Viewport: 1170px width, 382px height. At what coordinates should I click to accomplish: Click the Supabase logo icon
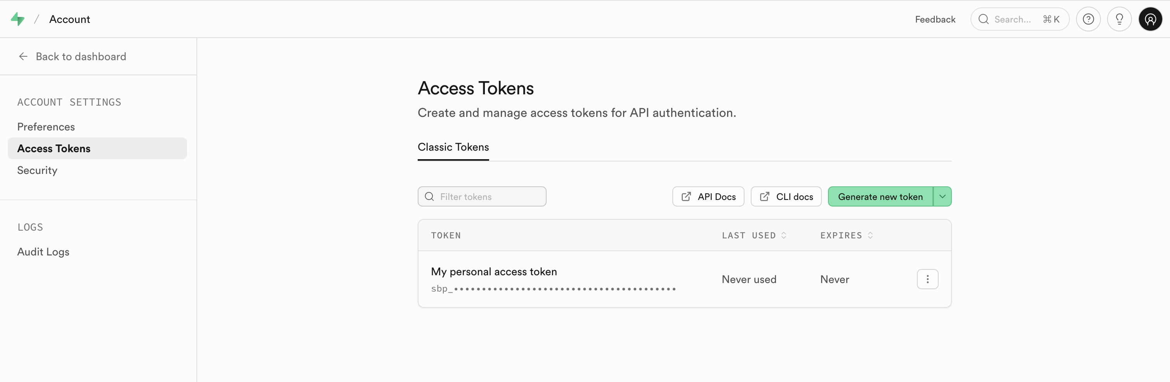click(18, 19)
